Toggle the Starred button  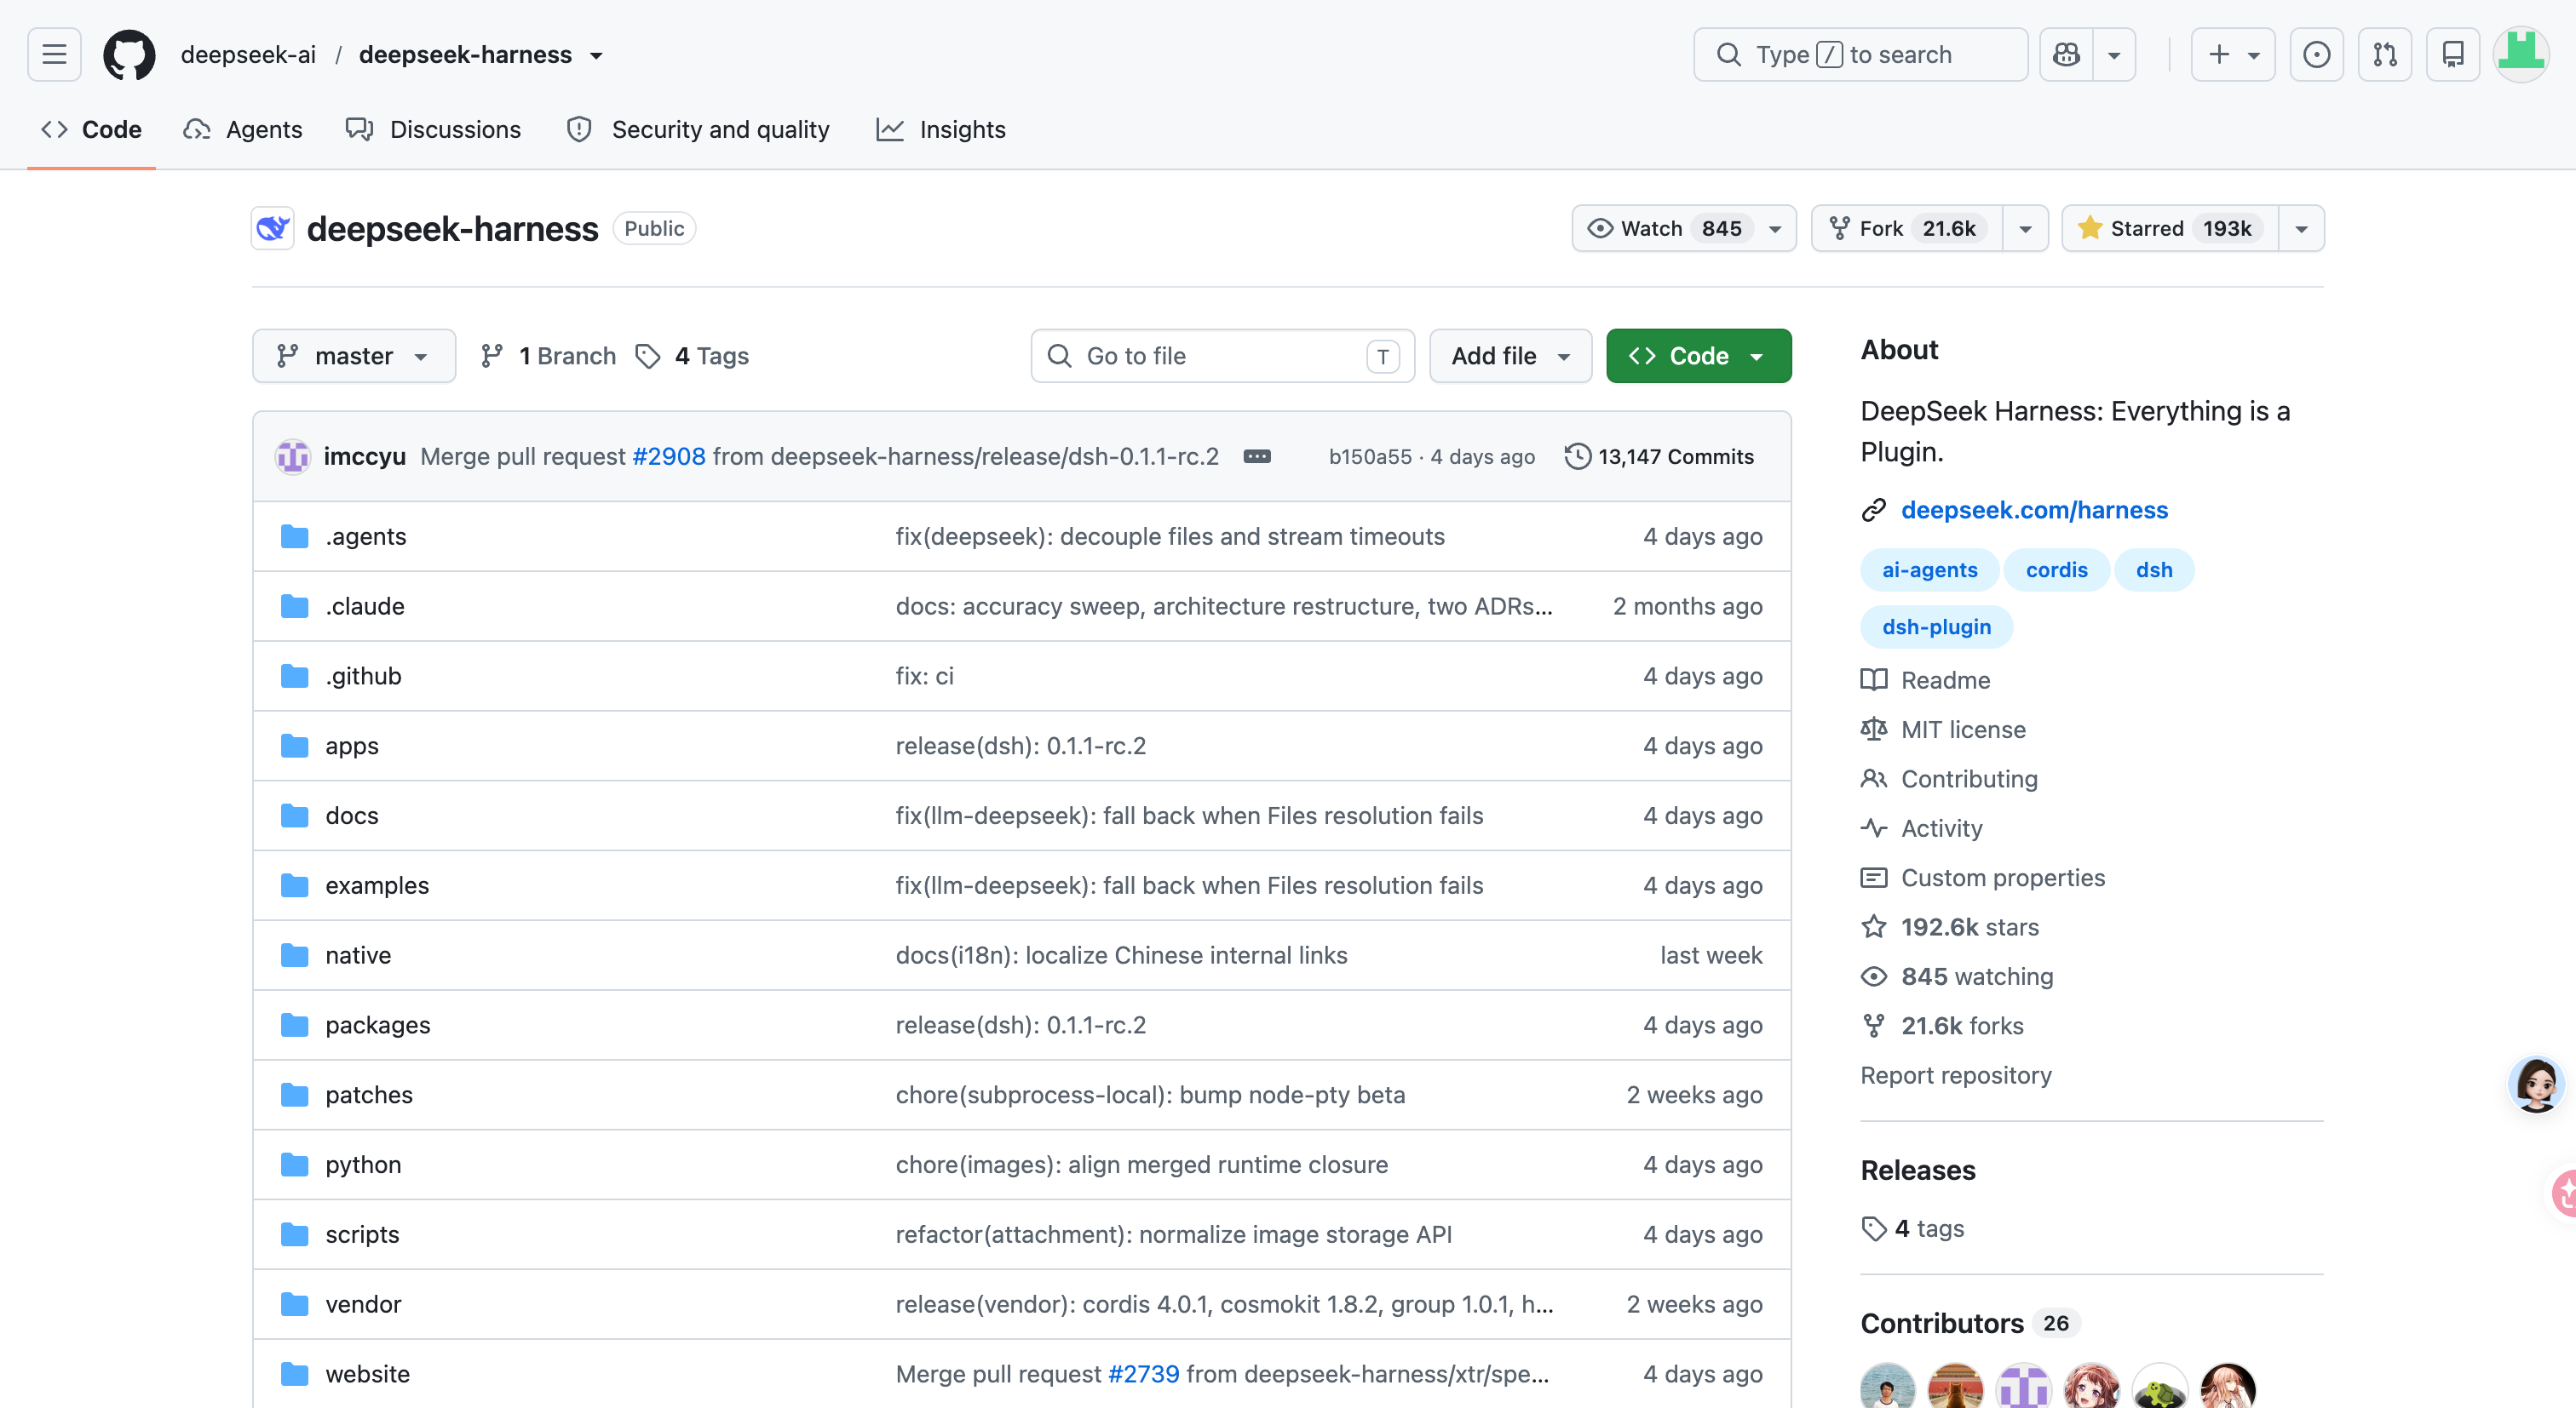tap(2170, 228)
